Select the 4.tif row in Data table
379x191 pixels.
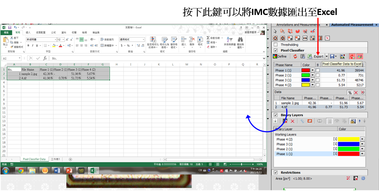(319, 107)
